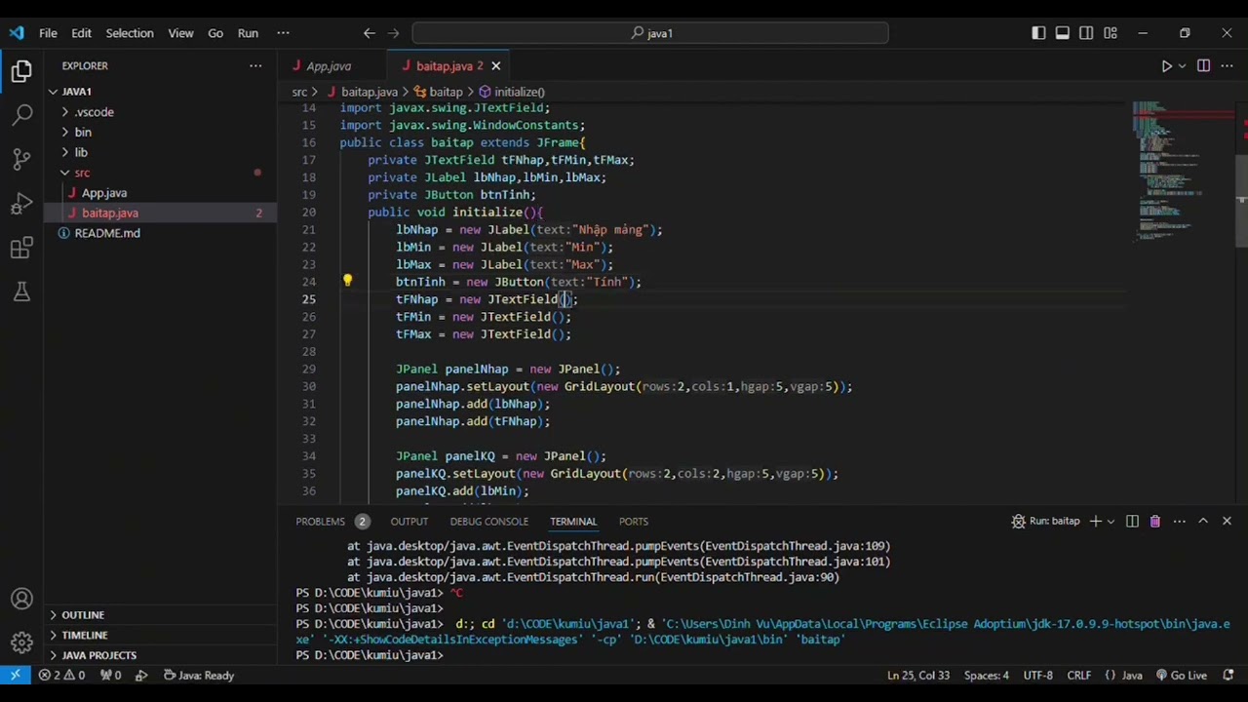Toggle panel visibility layout button
The width and height of the screenshot is (1248, 702).
pyautogui.click(x=1062, y=33)
